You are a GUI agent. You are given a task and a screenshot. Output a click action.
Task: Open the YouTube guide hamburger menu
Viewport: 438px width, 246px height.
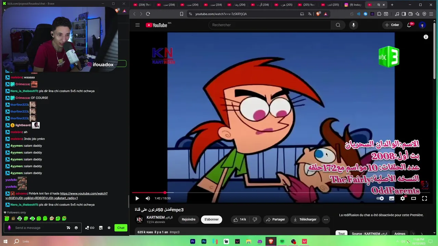(x=137, y=25)
